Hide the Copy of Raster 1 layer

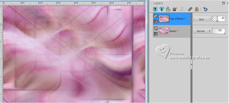point(156,22)
